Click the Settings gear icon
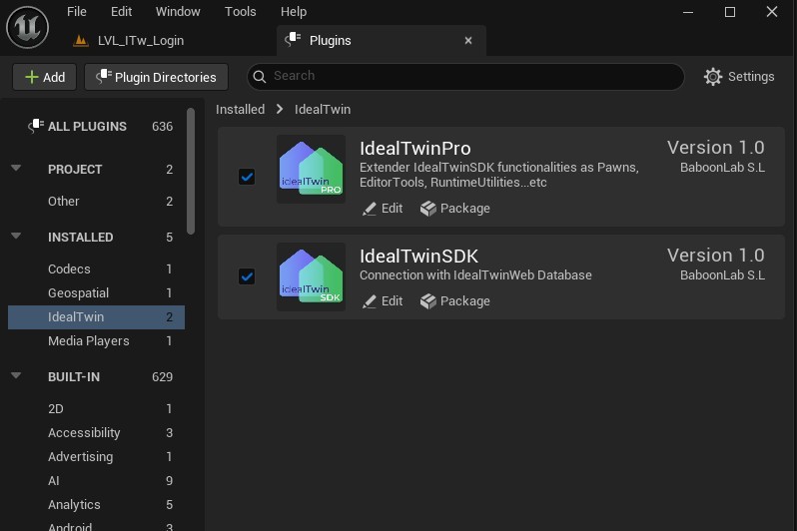 tap(713, 77)
